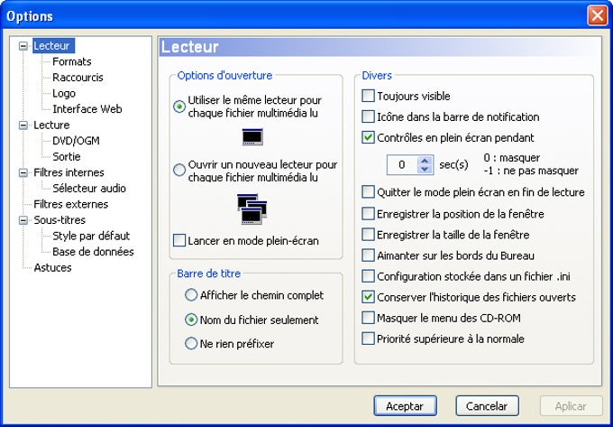
Task: Open the Sortie settings page
Action: tap(67, 156)
